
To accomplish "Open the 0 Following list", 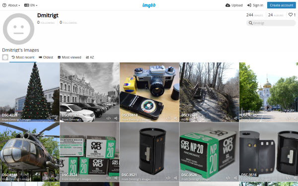I will pos(46,23).
